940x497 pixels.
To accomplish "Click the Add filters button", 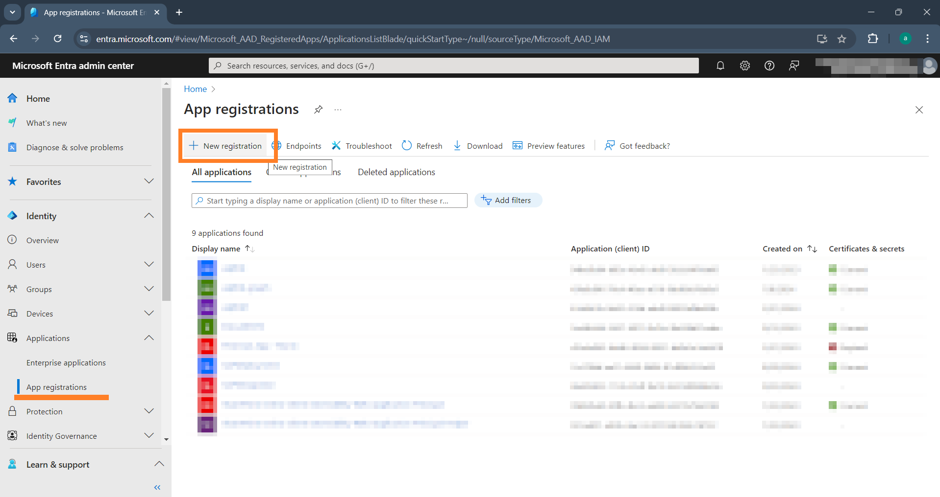I will (508, 200).
